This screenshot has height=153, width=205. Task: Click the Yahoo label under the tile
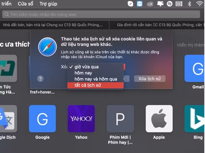point(81,137)
